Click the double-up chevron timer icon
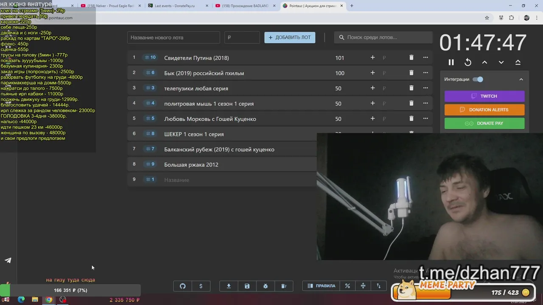Viewport: 543px width, 305px height. point(518,62)
